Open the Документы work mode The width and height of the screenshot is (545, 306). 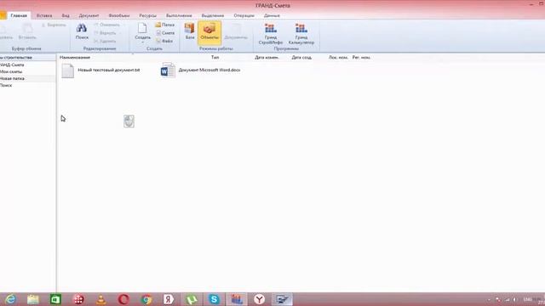coord(236,31)
